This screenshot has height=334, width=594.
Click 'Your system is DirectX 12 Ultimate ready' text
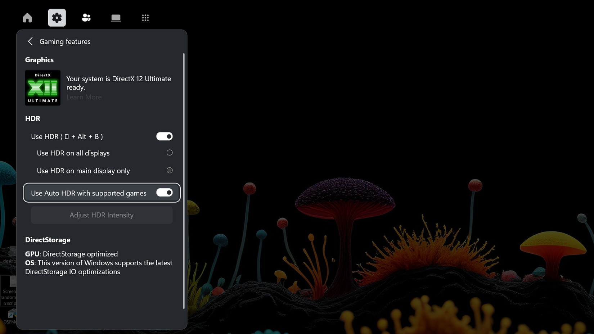pos(118,83)
